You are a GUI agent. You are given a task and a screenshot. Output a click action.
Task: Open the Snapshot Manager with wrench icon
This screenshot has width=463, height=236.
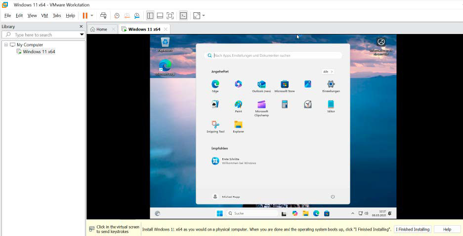137,16
